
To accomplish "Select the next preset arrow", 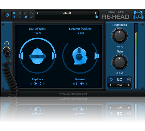I will point(96,13).
